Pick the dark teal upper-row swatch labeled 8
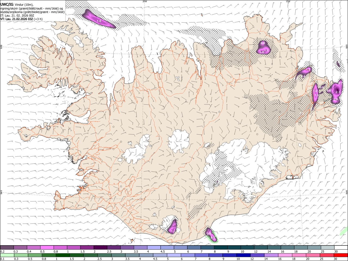 point(220,247)
